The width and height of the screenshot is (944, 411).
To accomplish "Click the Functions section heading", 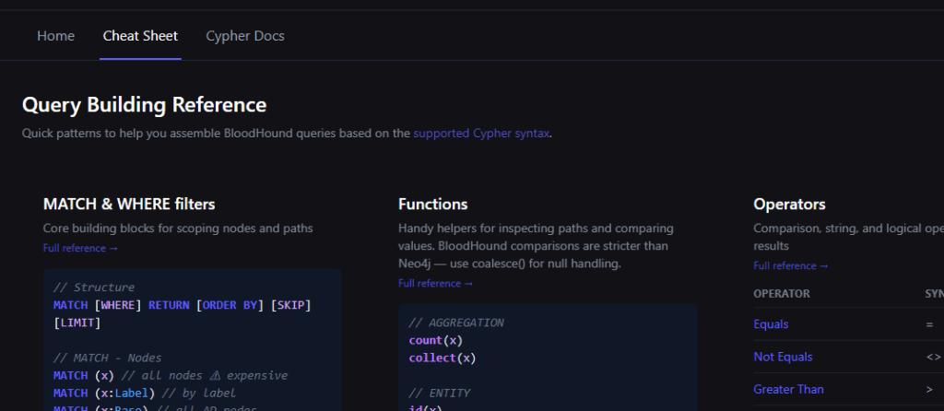I will 432,204.
